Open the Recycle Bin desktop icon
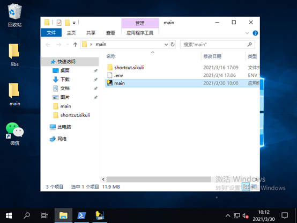 (14, 15)
